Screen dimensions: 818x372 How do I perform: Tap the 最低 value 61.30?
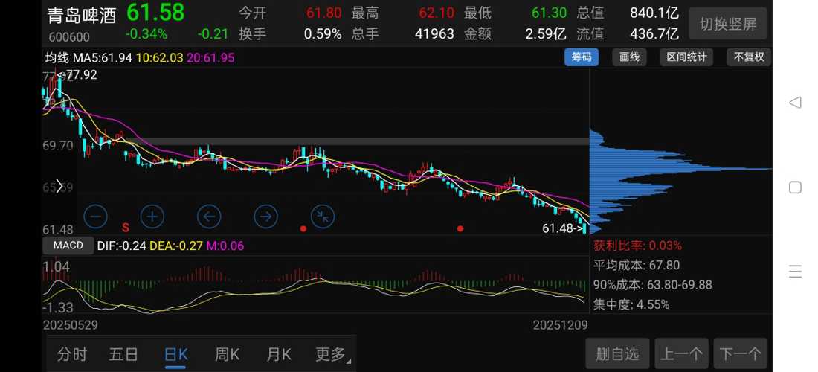[x=550, y=13]
